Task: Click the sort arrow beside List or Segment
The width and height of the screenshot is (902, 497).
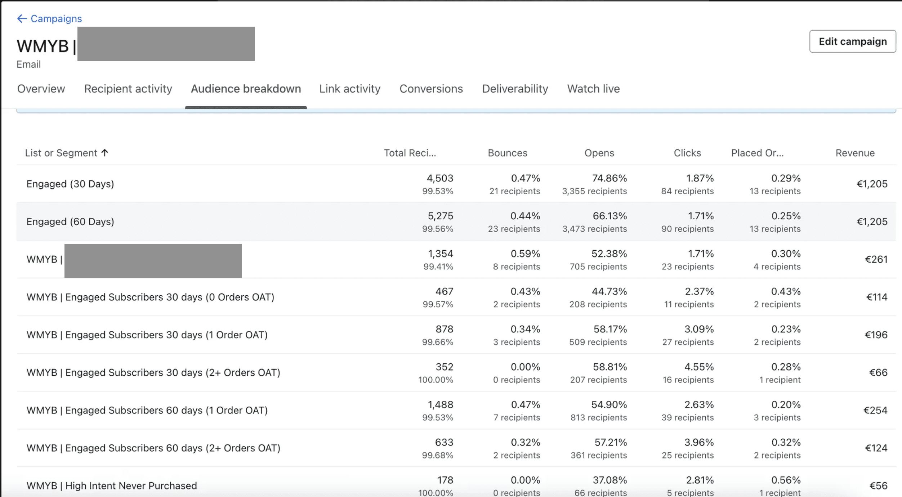Action: (105, 153)
